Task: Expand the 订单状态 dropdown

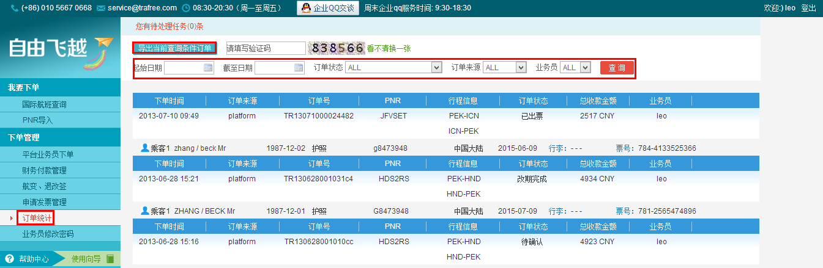Action: (x=436, y=68)
